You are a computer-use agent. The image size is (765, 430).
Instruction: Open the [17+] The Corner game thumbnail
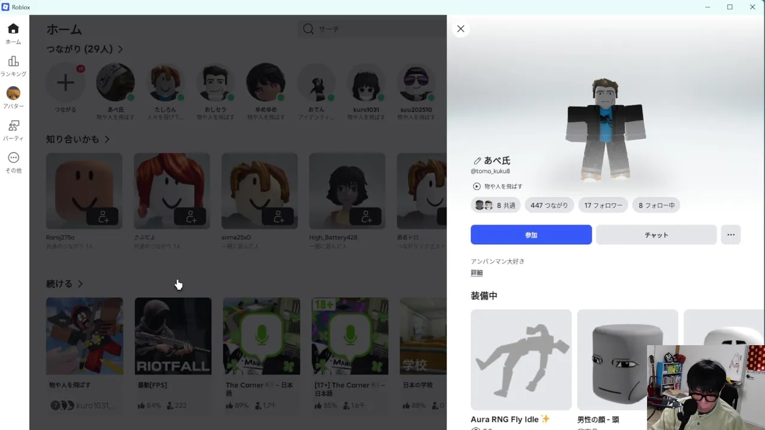click(350, 336)
